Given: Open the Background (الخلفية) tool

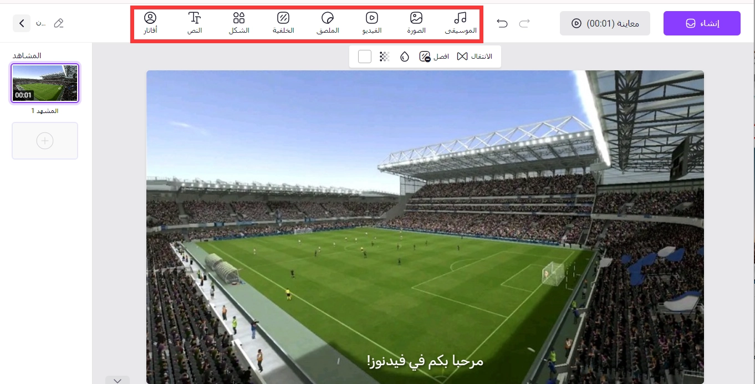Looking at the screenshot, I should pyautogui.click(x=283, y=23).
